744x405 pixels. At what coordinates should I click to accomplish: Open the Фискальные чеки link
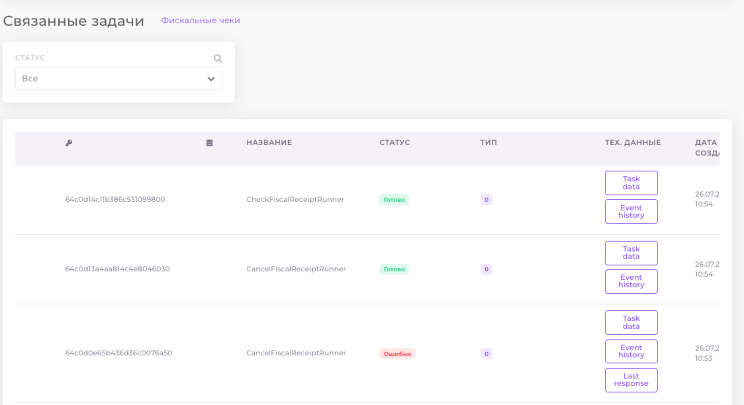(200, 20)
